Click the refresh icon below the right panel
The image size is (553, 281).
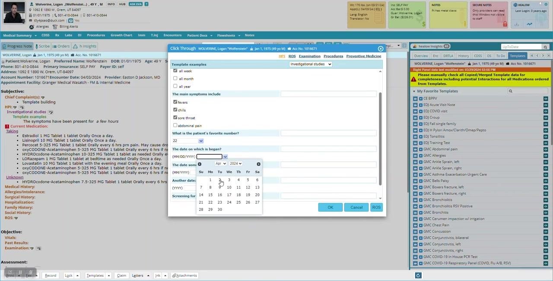[x=418, y=275]
